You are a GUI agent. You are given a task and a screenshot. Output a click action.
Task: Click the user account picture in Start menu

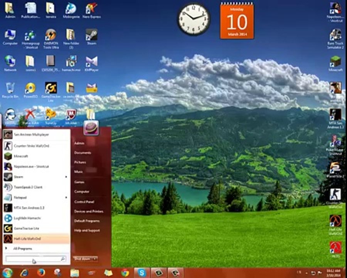pos(91,128)
